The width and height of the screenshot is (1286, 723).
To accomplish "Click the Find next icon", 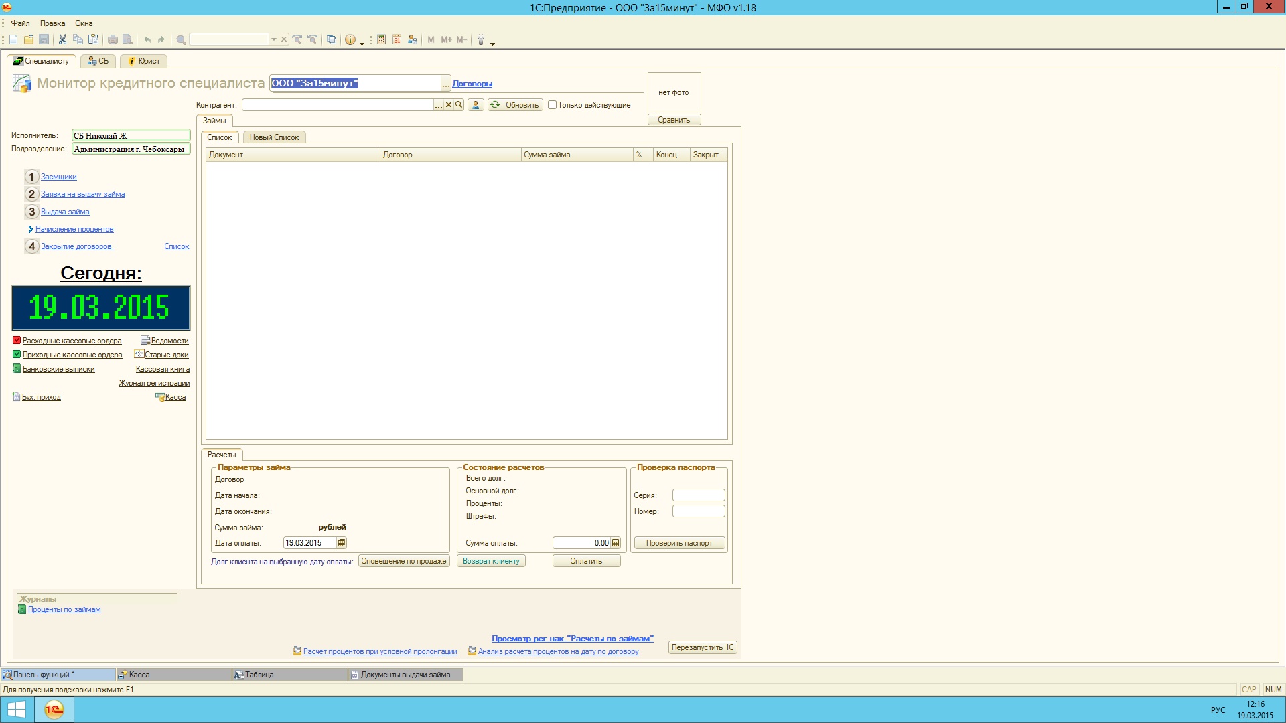I will (297, 40).
